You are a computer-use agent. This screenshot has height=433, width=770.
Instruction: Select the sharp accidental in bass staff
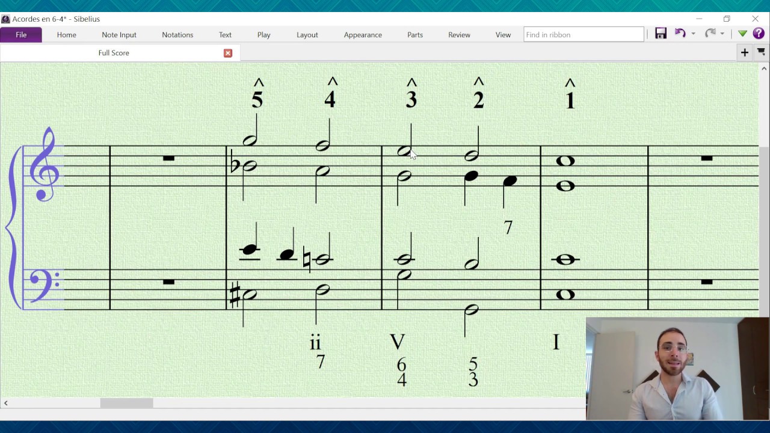pyautogui.click(x=235, y=294)
